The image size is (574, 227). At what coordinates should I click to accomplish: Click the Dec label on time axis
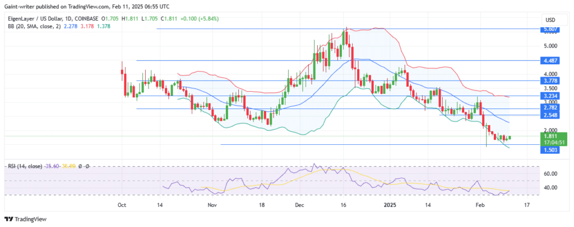(x=299, y=205)
